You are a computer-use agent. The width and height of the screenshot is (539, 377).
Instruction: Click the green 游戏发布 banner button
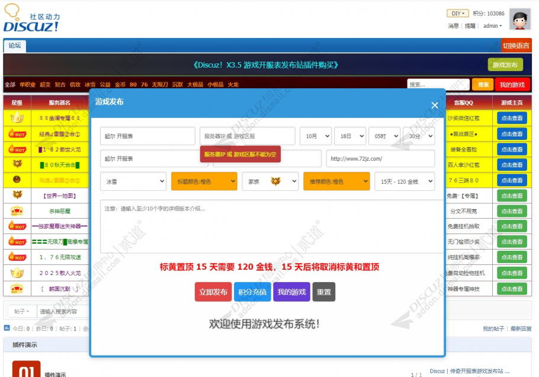point(505,65)
